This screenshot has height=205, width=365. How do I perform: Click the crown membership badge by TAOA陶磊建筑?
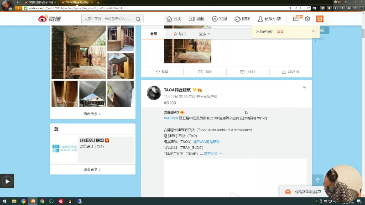(200, 90)
